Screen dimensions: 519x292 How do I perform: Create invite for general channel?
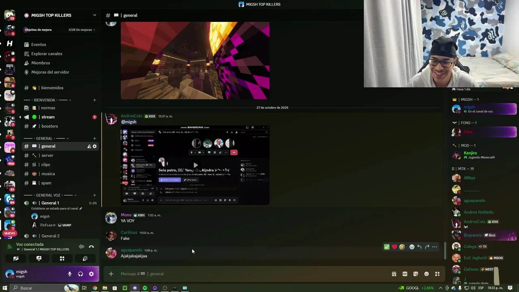coord(89,146)
